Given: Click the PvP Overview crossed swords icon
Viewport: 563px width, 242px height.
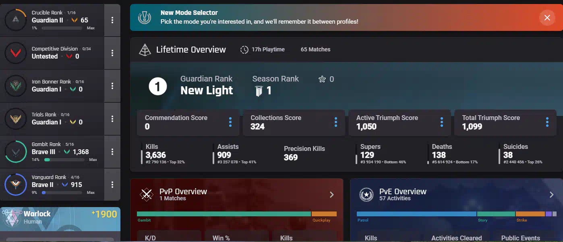Looking at the screenshot, I should pyautogui.click(x=147, y=195).
